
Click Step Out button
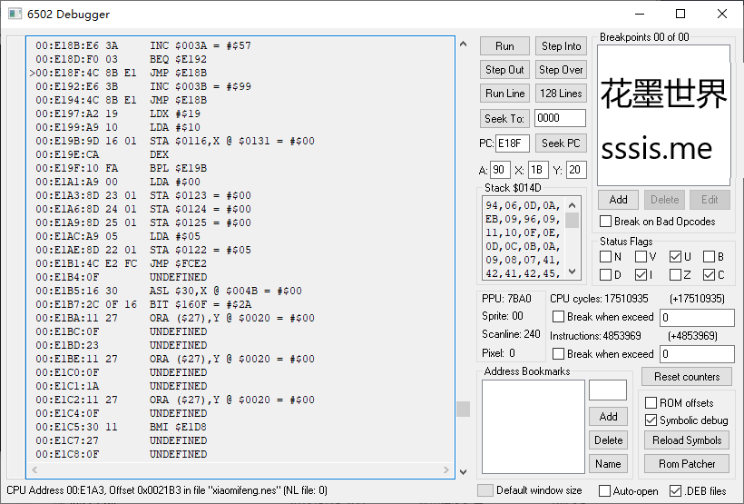tap(504, 70)
